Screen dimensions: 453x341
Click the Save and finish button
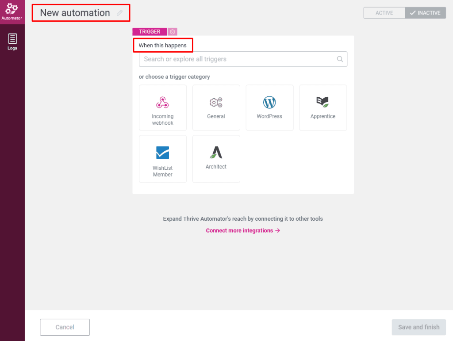[x=418, y=327]
